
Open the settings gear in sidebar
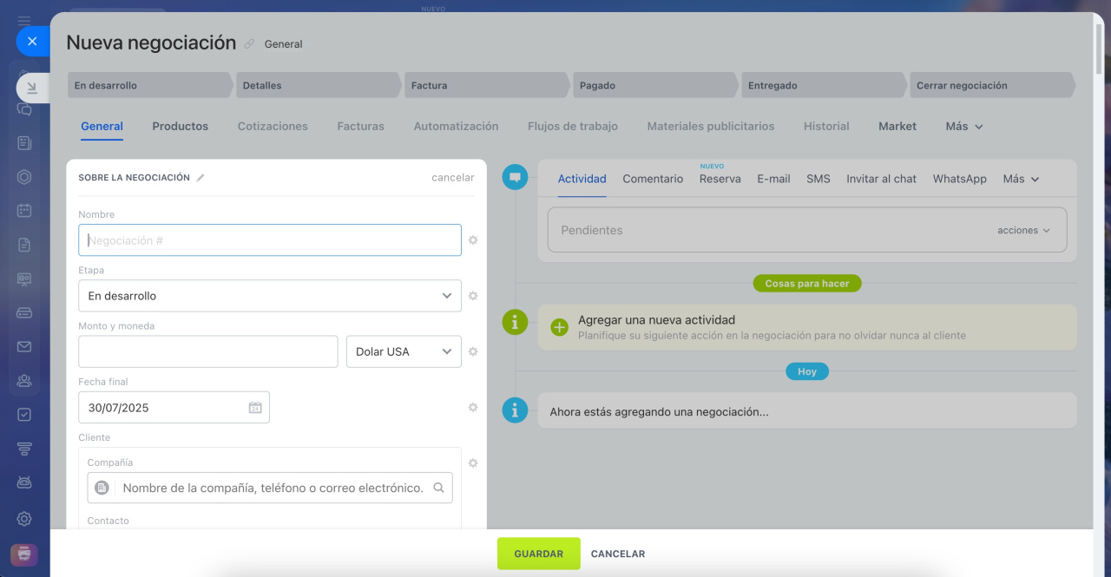pyautogui.click(x=24, y=519)
